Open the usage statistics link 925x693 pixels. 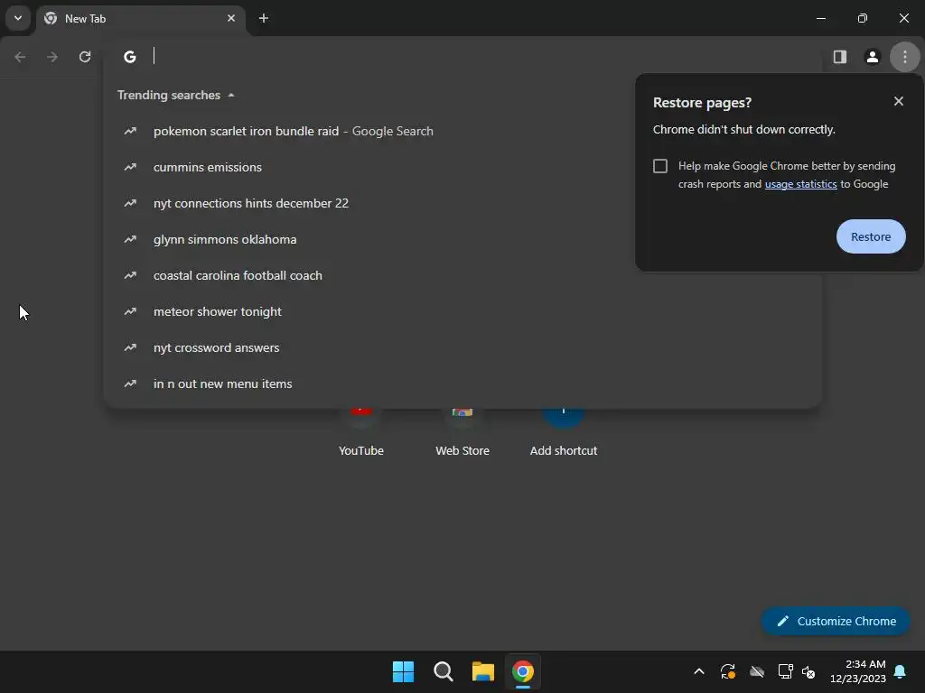click(800, 184)
